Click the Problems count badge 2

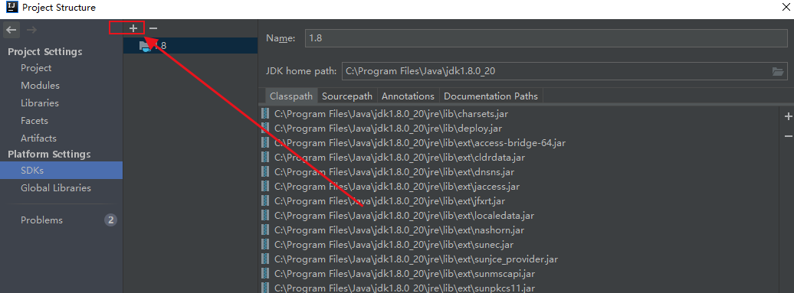(110, 220)
